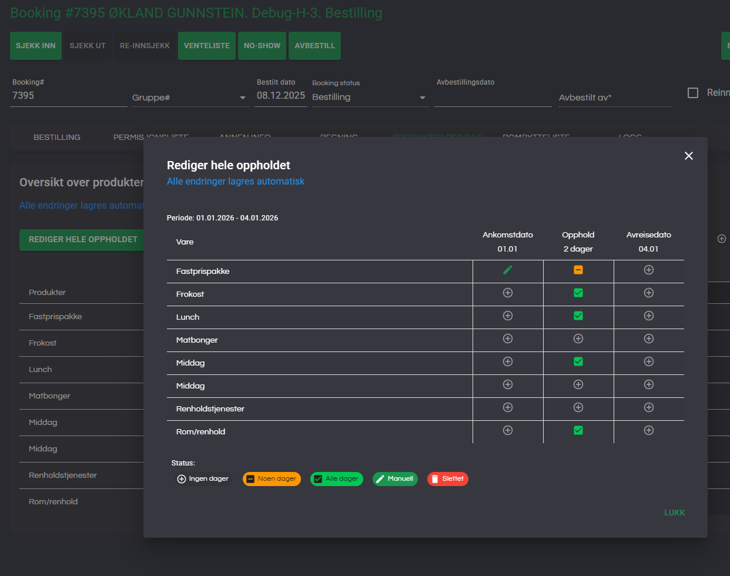Image resolution: width=730 pixels, height=576 pixels.
Task: Open the Gruppe# dropdown
Action: tap(189, 98)
